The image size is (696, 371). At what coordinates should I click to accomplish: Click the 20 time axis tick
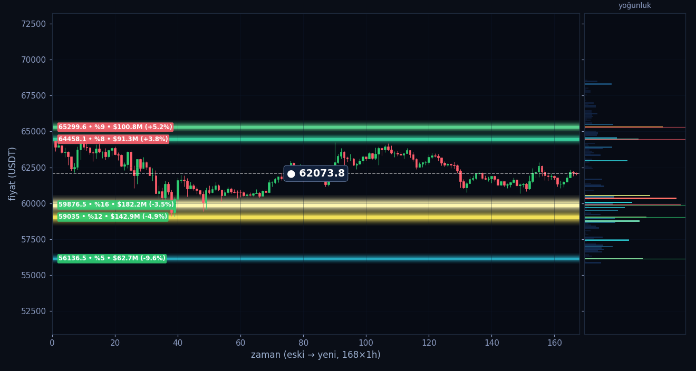click(115, 343)
